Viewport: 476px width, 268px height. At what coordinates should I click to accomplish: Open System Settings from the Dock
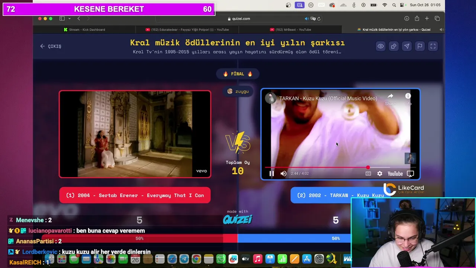pyautogui.click(x=319, y=259)
